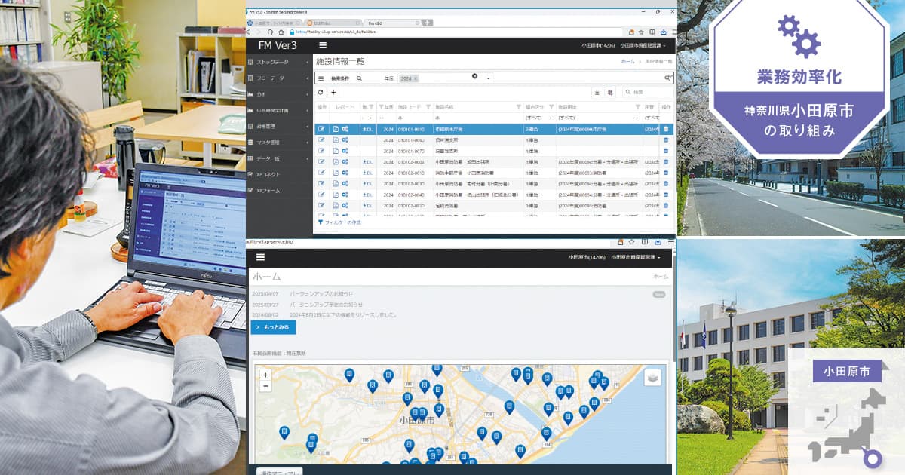Toggle the map layers control on the map
Viewport: 905px width, 475px height.
coord(652,377)
